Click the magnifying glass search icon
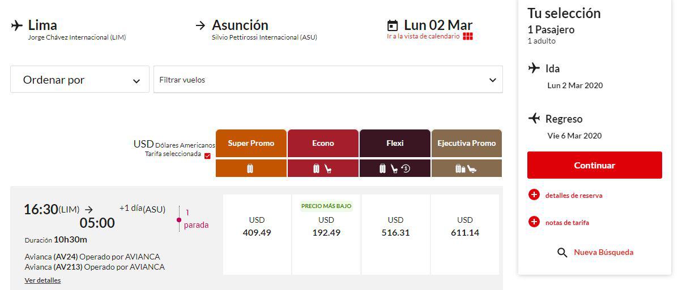The width and height of the screenshot is (678, 290). click(562, 253)
